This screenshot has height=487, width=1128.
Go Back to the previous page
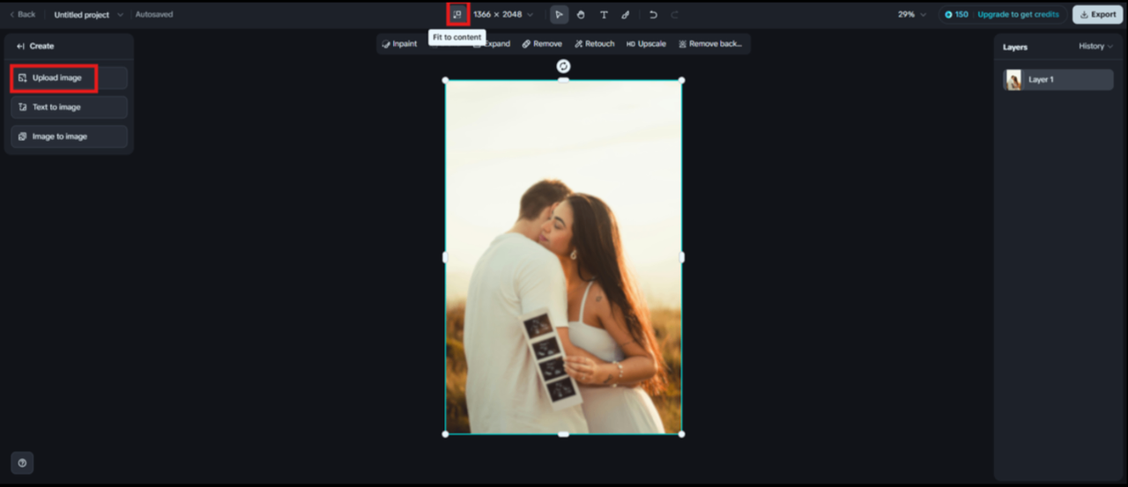click(22, 14)
